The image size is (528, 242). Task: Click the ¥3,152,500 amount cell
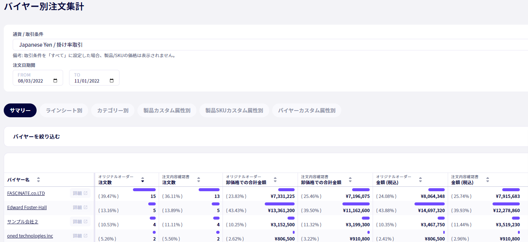click(283, 224)
